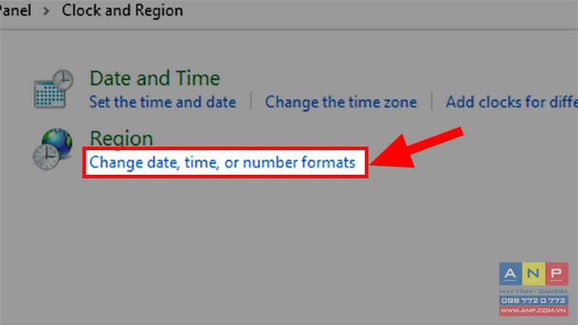Viewport: 578px width, 325px height.
Task: Click the 098 772 0 772 phone number
Action: 533,300
